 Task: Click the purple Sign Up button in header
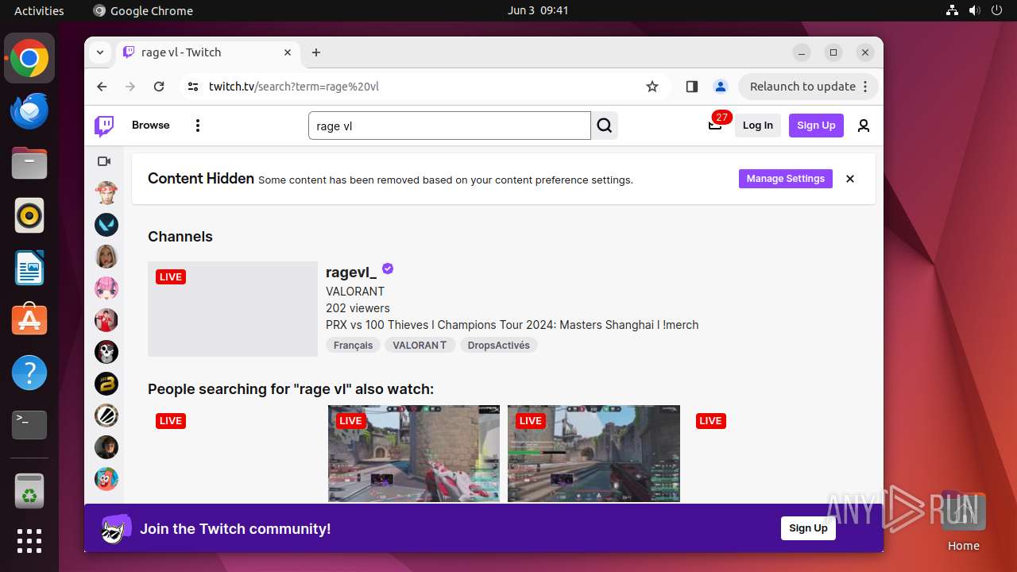point(816,126)
